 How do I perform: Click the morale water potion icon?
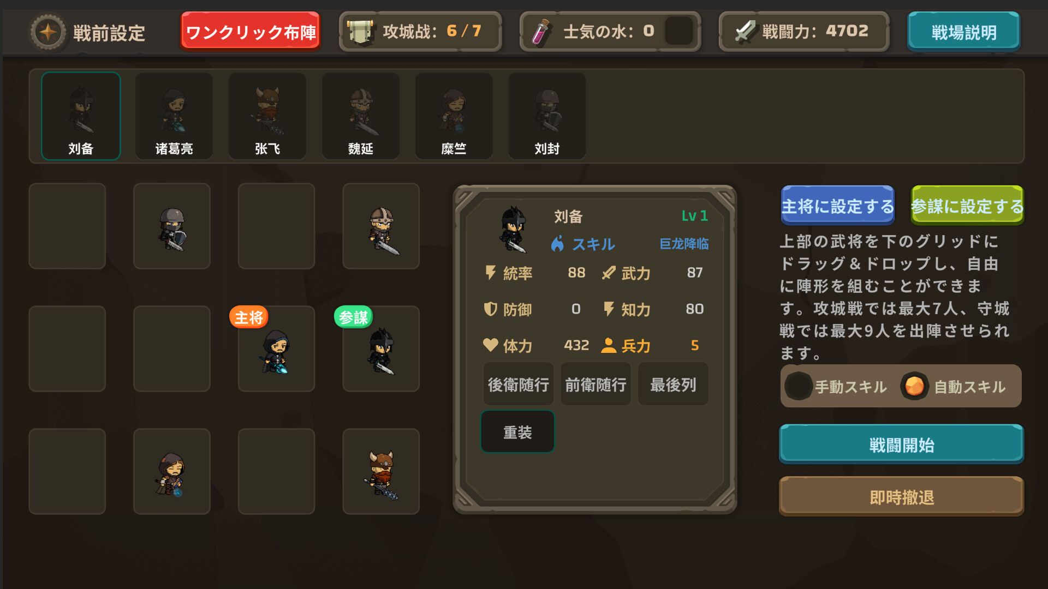tap(540, 32)
